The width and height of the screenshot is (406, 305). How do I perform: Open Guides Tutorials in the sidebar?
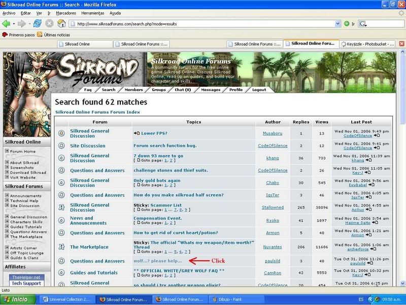tap(26, 227)
